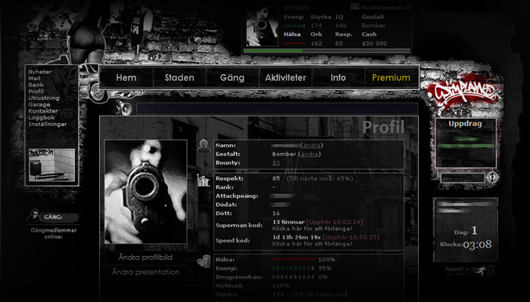The image size is (530, 302).
Task: Click Ändra profilbild under the picture
Action: [145, 257]
